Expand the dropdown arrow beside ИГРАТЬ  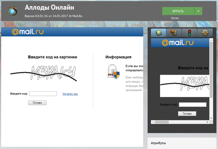pos(199,11)
